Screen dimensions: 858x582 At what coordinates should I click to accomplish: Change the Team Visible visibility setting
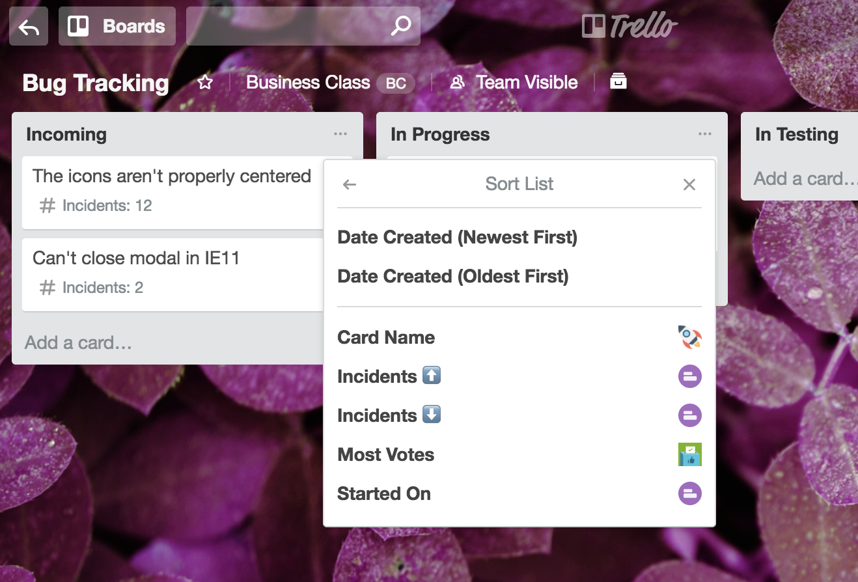[x=514, y=83]
